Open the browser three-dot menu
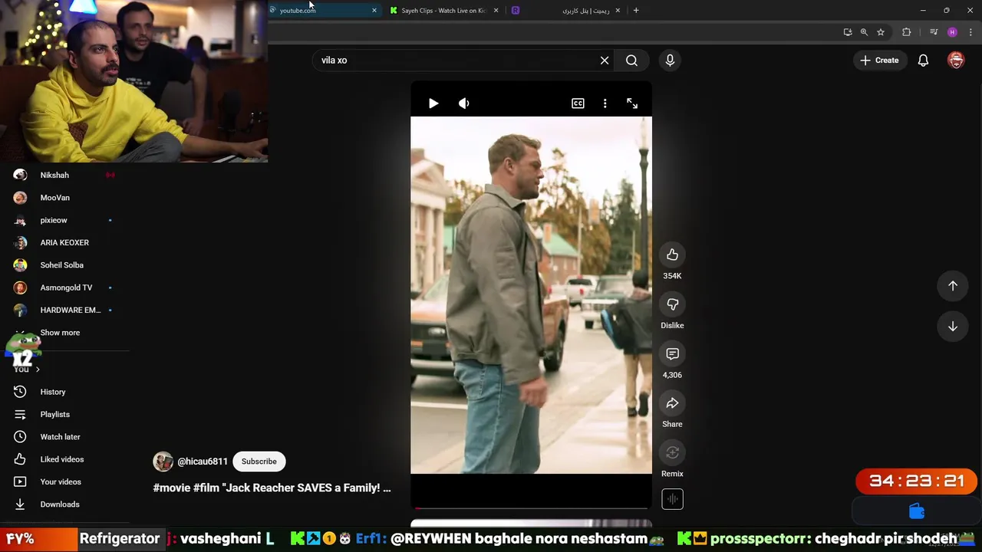 970,32
